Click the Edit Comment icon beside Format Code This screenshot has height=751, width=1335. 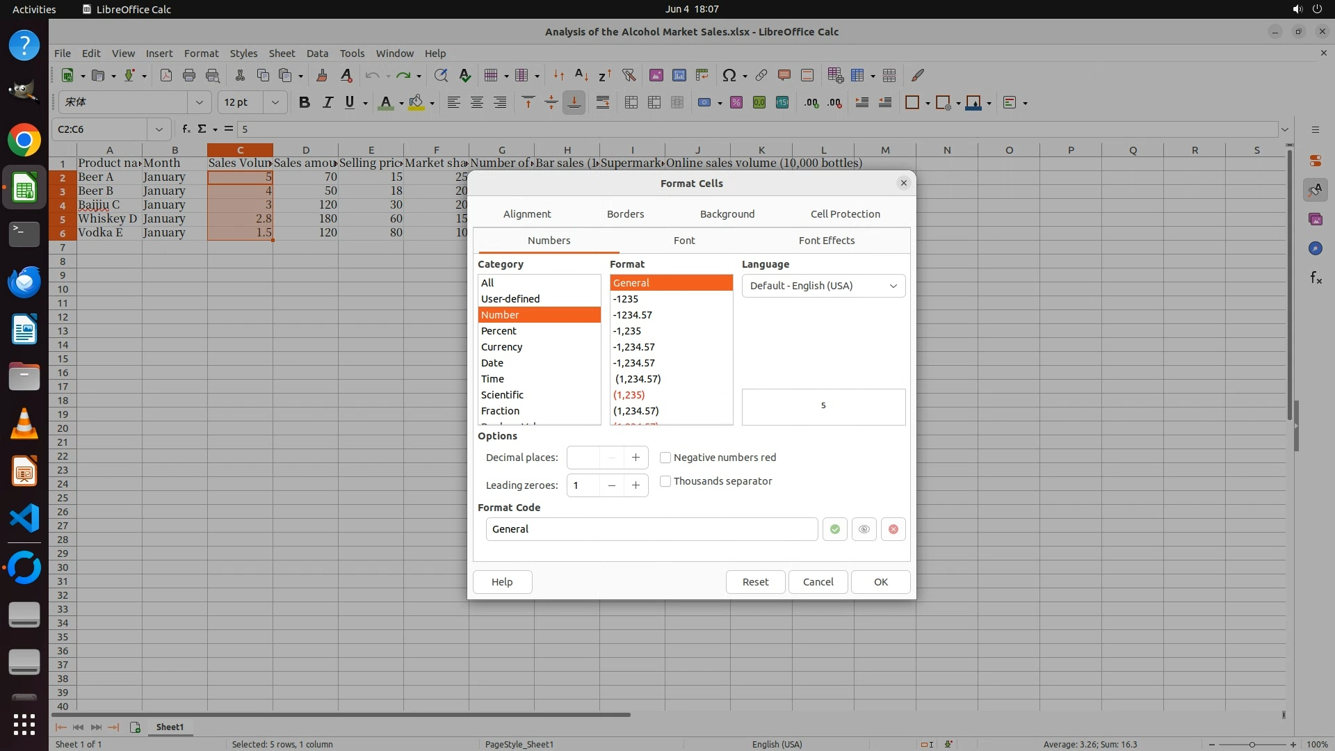pos(864,529)
